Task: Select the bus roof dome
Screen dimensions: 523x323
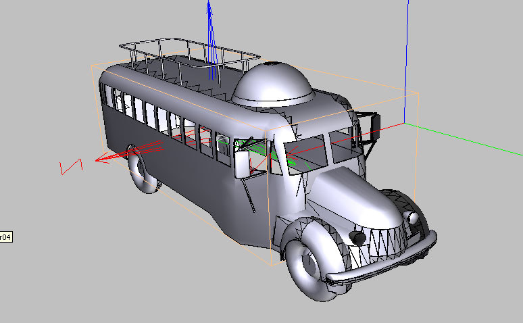Action: pos(273,84)
